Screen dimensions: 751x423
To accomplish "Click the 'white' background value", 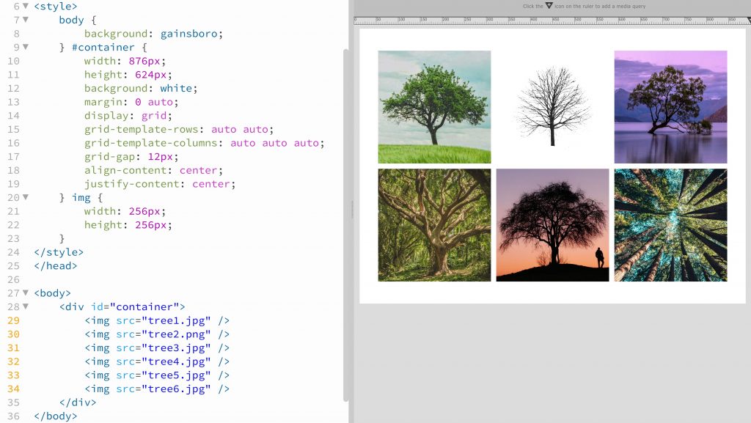I will pyautogui.click(x=176, y=89).
